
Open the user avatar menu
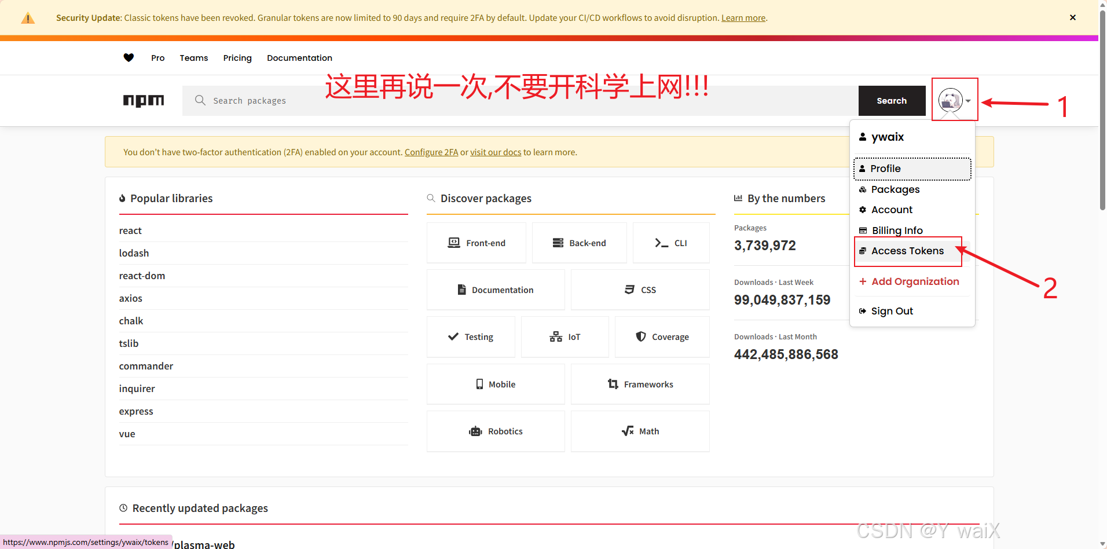pyautogui.click(x=954, y=100)
